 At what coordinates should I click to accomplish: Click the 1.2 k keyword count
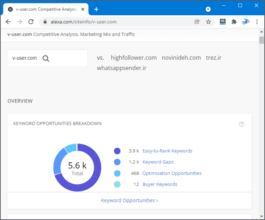pos(134,162)
